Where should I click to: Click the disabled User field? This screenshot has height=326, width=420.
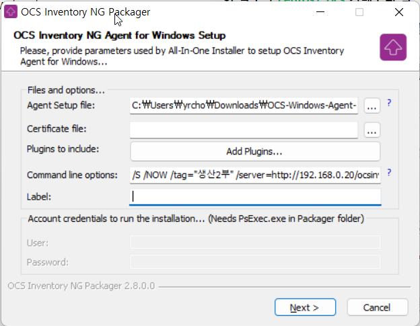[255, 242]
